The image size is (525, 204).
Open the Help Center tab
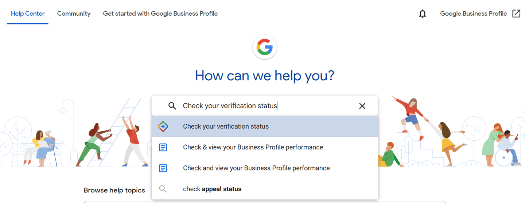coord(28,14)
